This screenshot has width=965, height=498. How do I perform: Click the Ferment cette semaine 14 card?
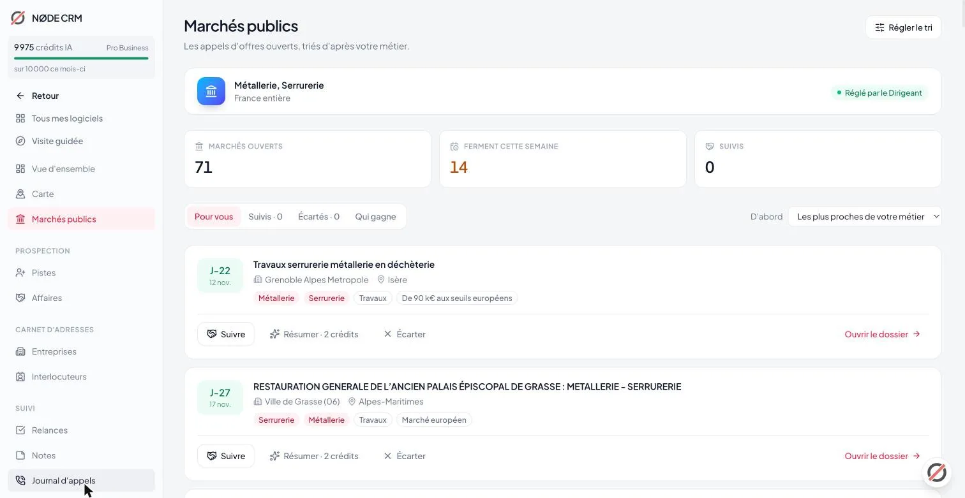point(563,159)
